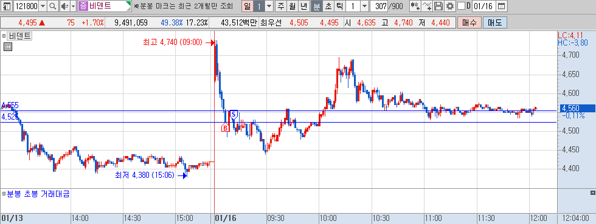The width and height of the screenshot is (596, 224).
Task: Open the minute interval dropdown arrow
Action: pos(364,6)
